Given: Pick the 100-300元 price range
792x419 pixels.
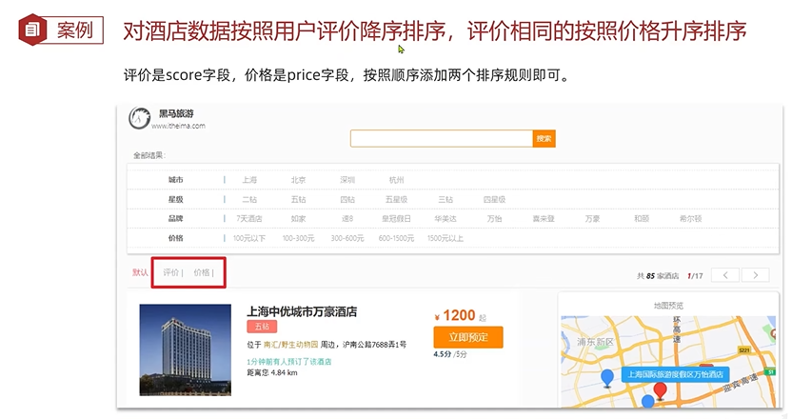Looking at the screenshot, I should (298, 238).
